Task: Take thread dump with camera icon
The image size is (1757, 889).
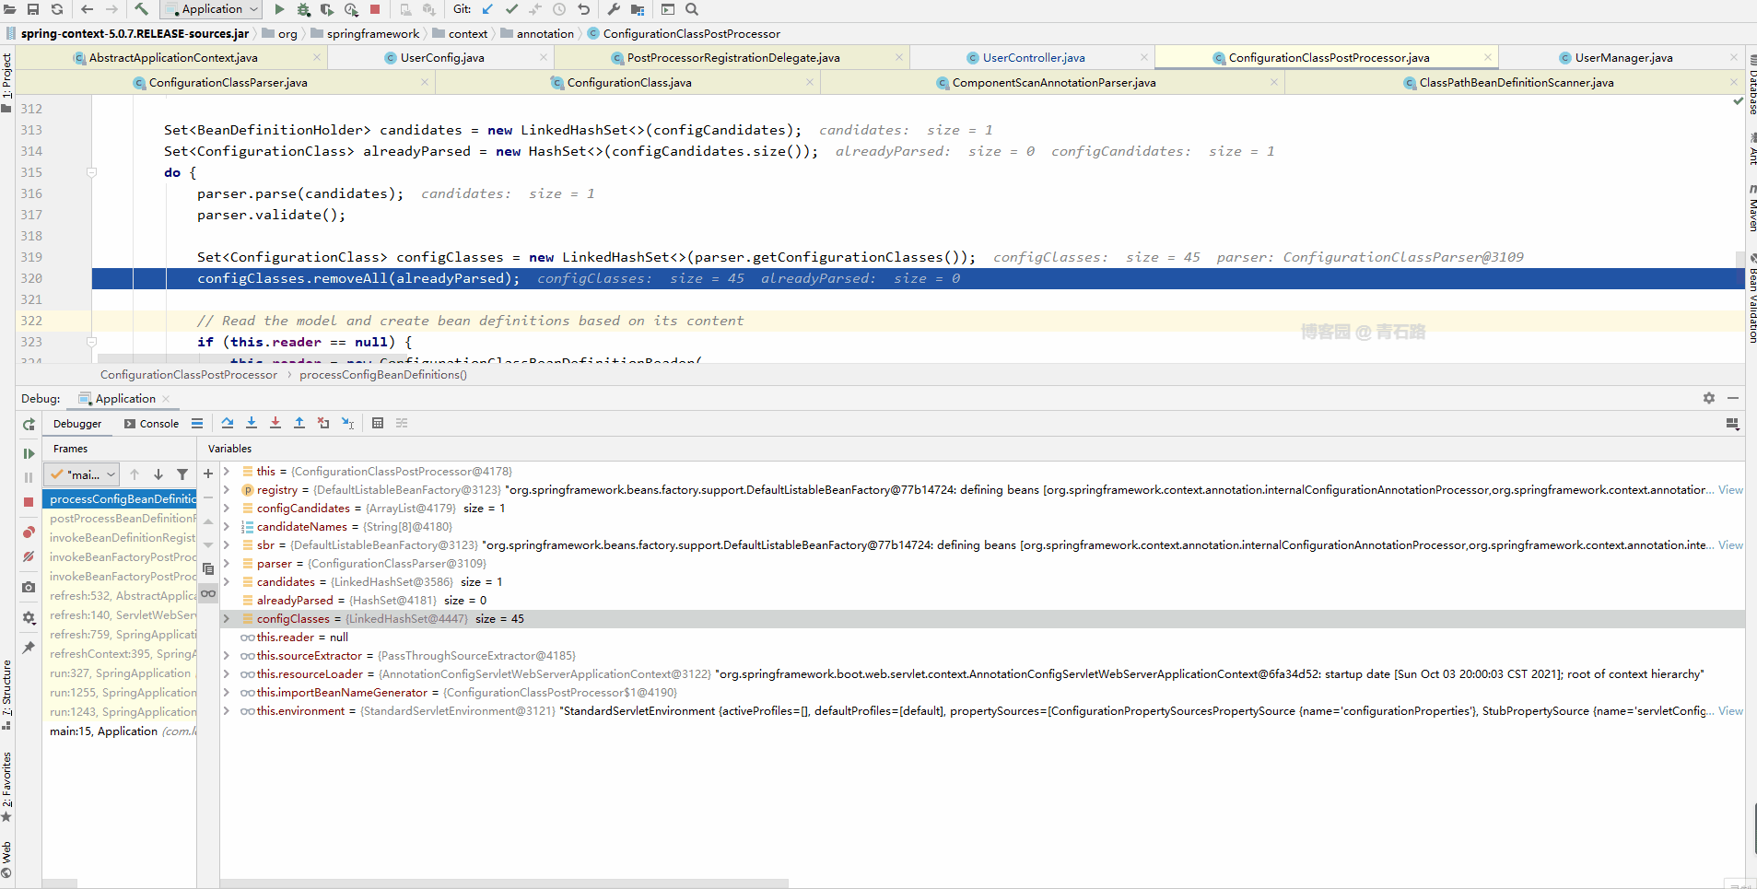Action: click(x=29, y=587)
